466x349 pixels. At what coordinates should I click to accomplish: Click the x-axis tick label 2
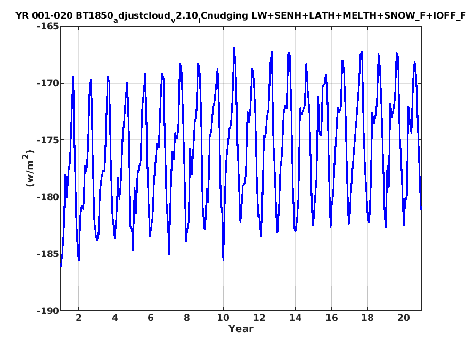(x=78, y=318)
